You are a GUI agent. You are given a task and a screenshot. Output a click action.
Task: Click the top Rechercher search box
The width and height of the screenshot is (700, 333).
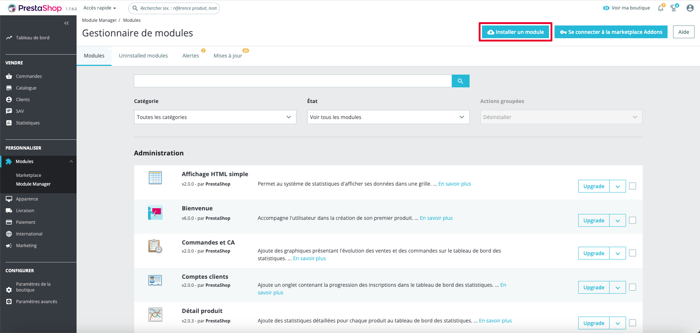[174, 8]
